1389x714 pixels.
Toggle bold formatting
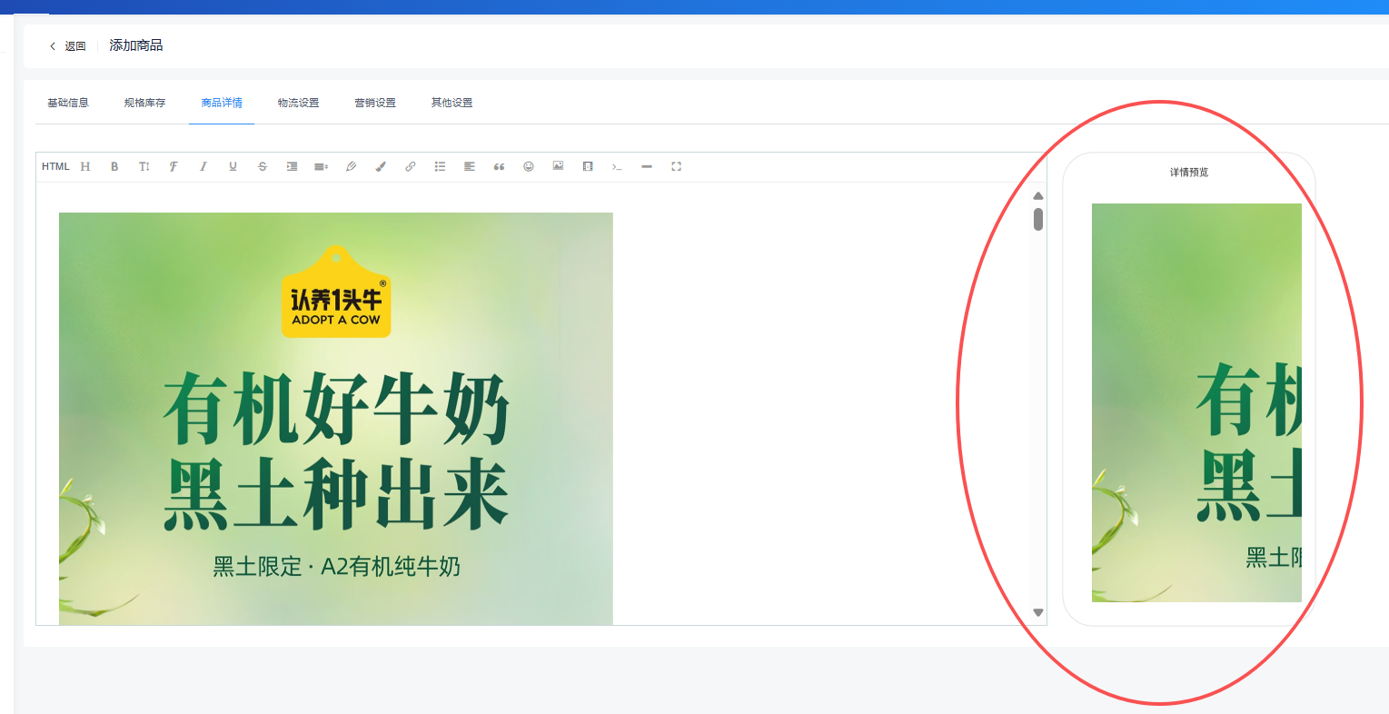pyautogui.click(x=114, y=166)
